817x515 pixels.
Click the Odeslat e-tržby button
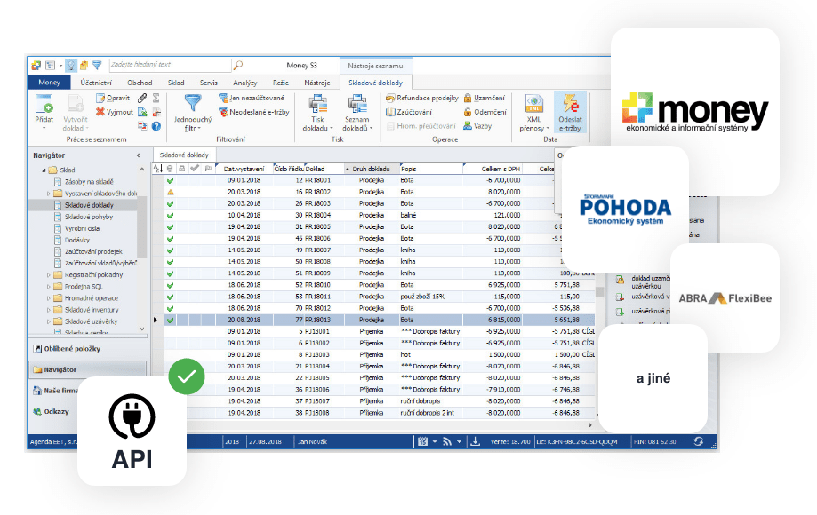(570, 113)
